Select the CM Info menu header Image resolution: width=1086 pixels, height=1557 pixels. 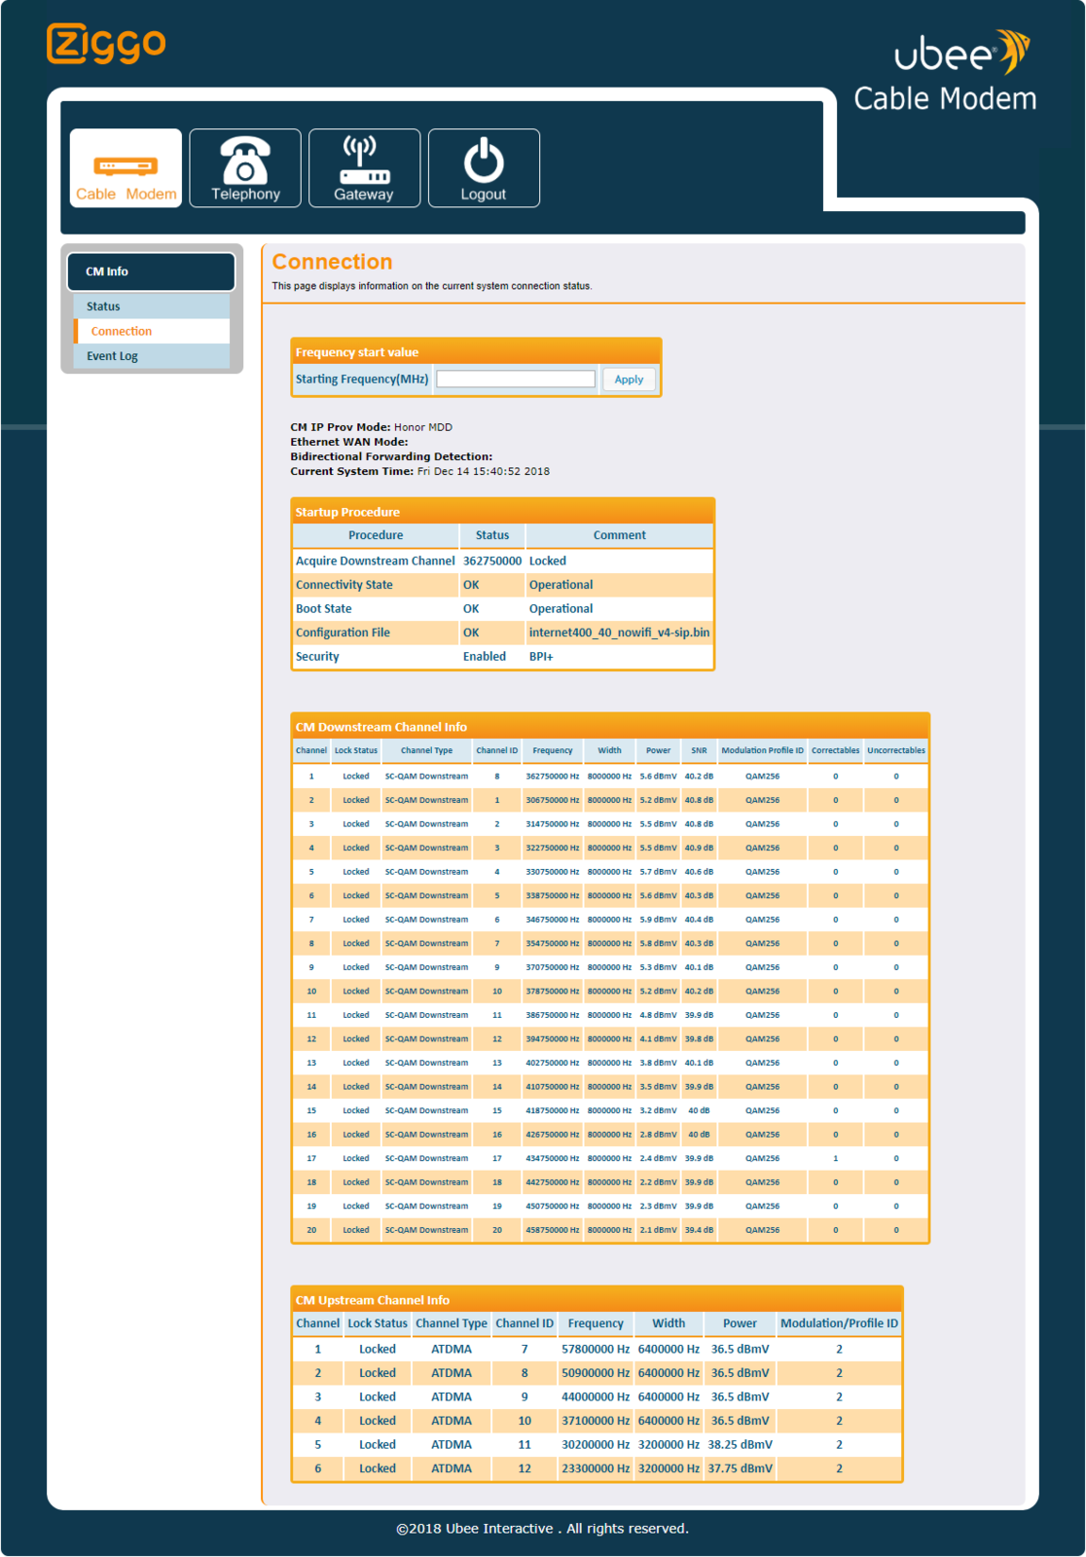pos(151,272)
